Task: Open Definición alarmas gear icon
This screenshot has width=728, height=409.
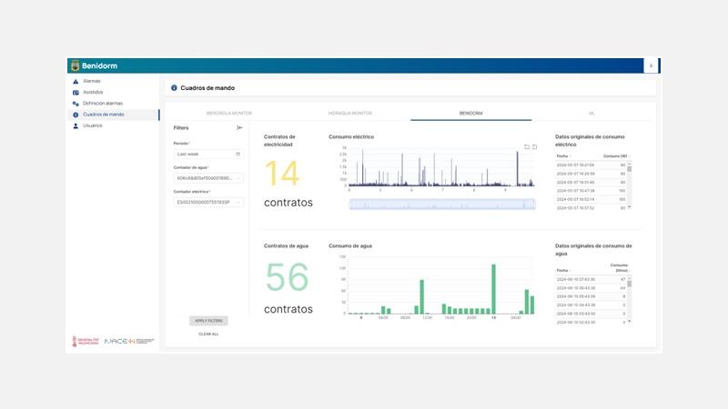Action: coord(76,104)
